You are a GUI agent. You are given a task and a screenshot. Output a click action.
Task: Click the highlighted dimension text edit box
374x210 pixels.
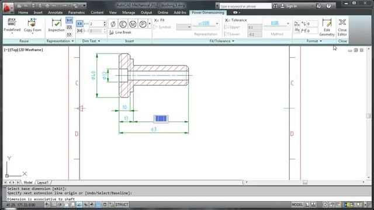coord(161,118)
